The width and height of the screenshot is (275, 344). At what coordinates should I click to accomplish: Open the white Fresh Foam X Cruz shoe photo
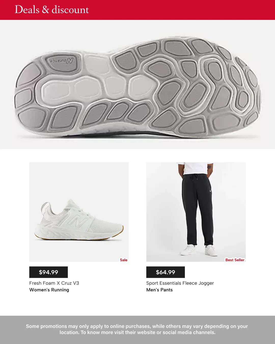(79, 212)
